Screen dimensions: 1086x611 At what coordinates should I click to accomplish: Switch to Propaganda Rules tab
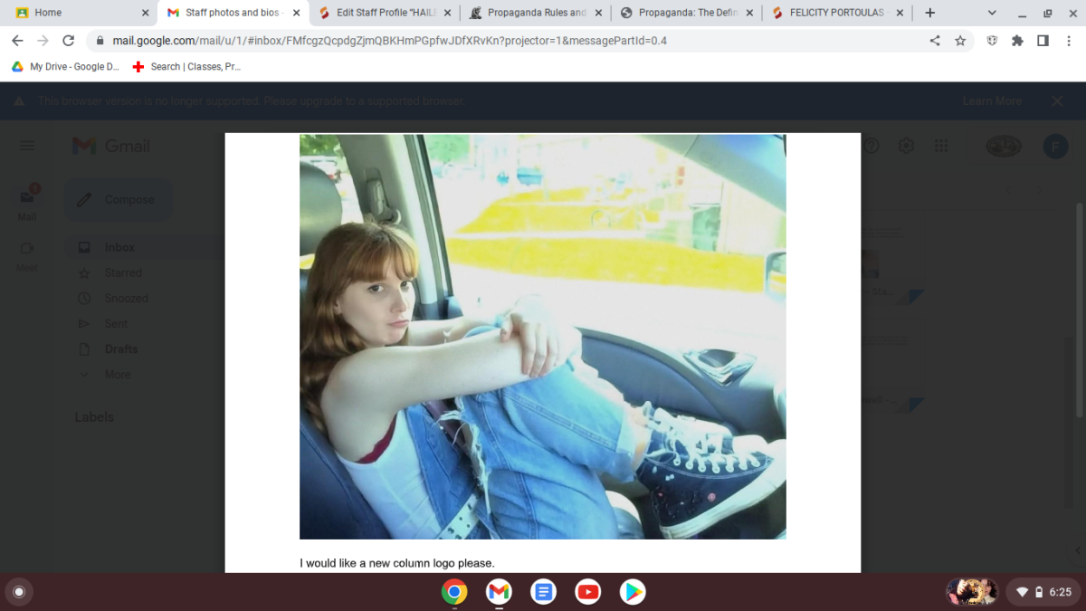pyautogui.click(x=535, y=13)
